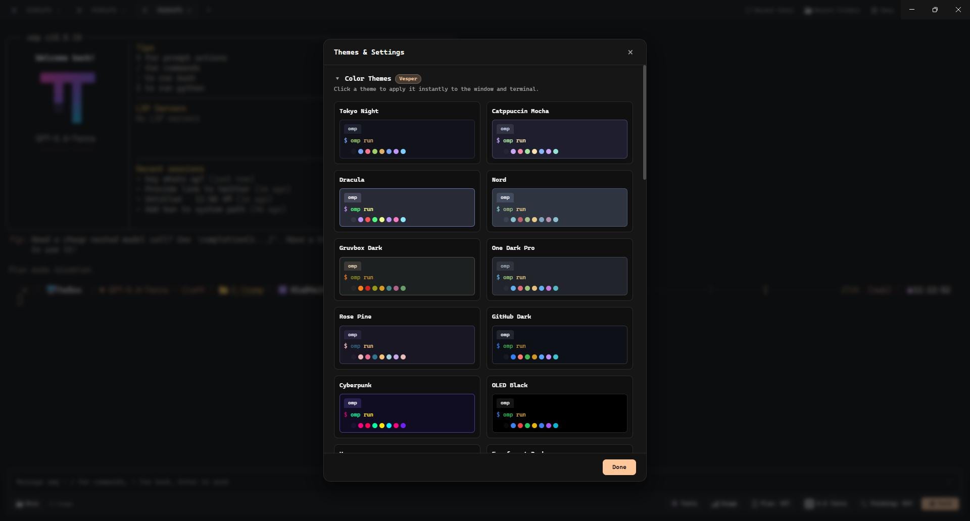Viewport: 970px width, 521px height.
Task: Click the 'Click a theme to apply' description text
Action: click(x=436, y=89)
